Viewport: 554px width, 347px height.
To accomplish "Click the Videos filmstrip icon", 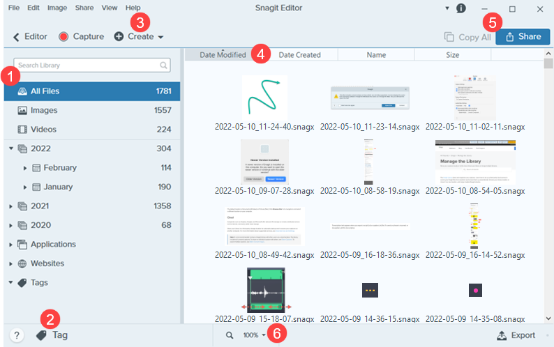I will [x=22, y=130].
